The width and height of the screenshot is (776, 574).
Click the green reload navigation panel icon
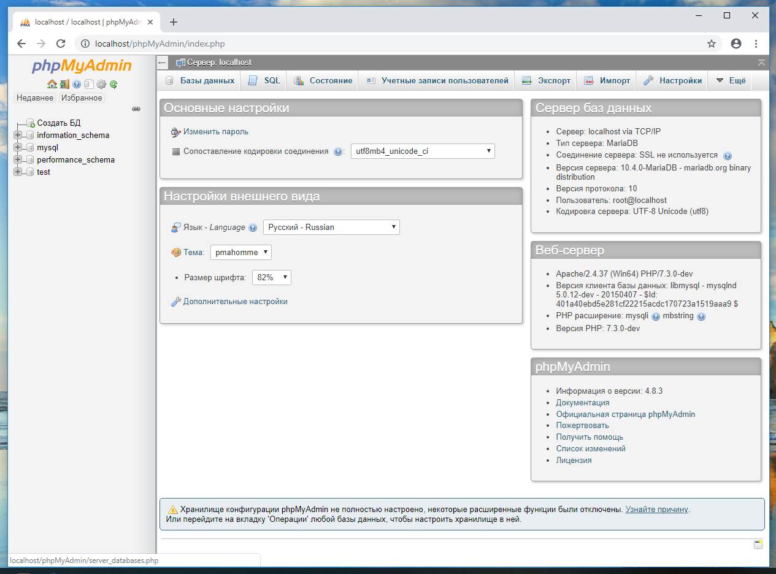click(113, 85)
